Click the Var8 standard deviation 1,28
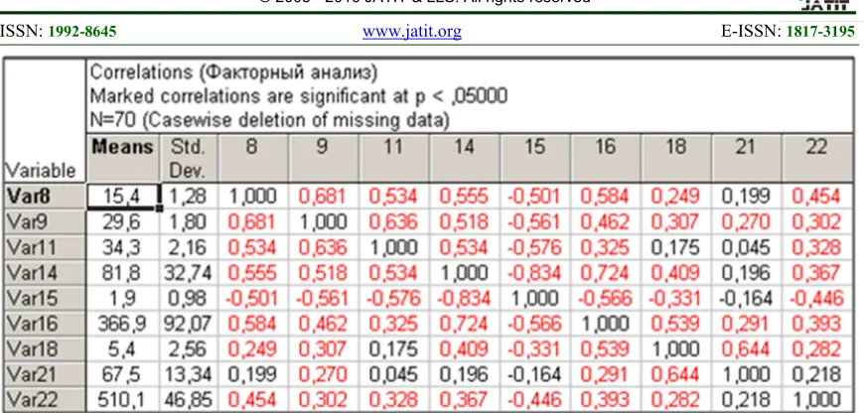Image resolution: width=864 pixels, height=413 pixels. tap(189, 197)
